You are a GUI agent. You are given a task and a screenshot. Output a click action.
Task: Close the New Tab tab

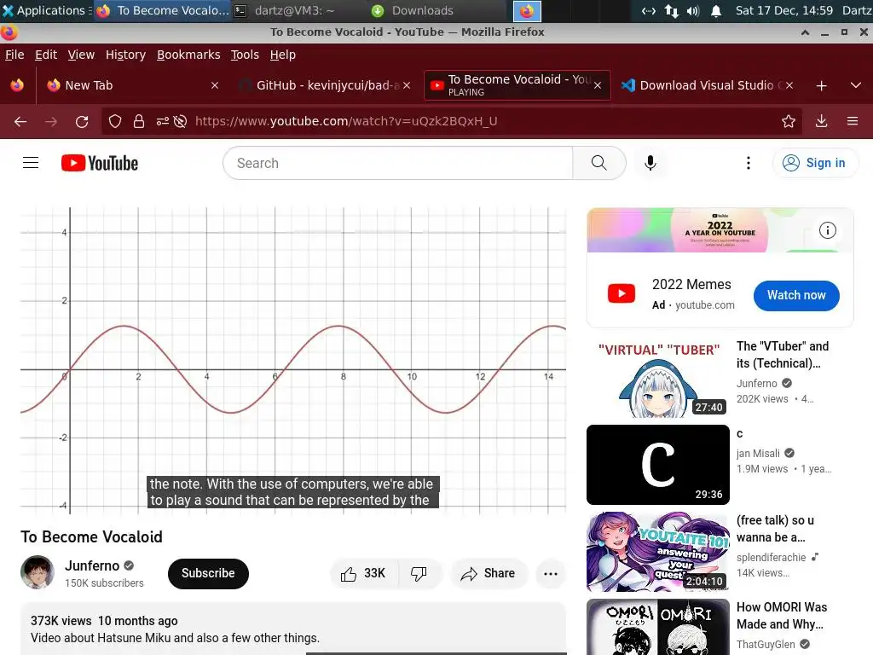pos(215,85)
